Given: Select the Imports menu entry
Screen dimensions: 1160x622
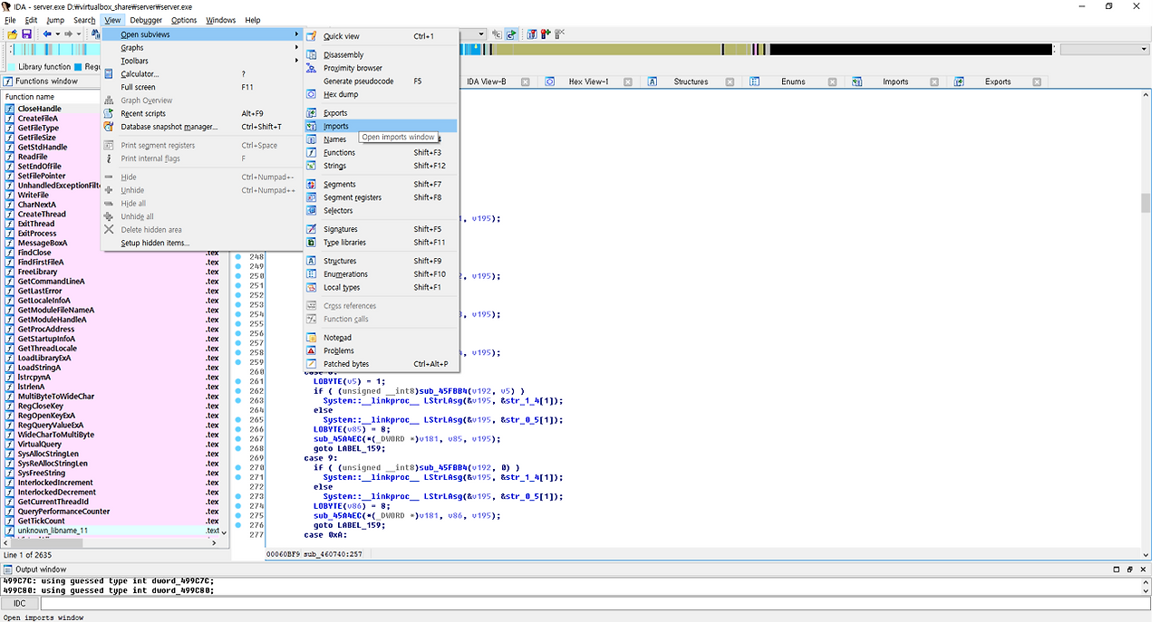Looking at the screenshot, I should tap(381, 126).
